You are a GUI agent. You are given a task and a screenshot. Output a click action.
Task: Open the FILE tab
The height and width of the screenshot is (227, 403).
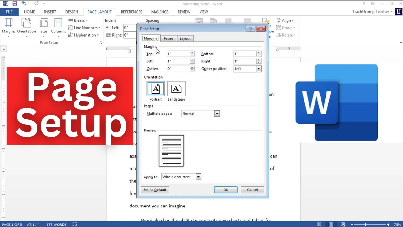(9, 12)
